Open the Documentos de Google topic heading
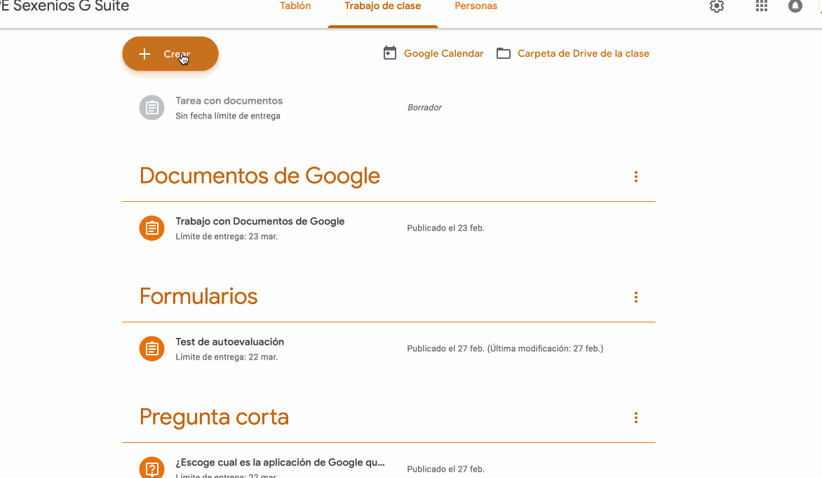822x478 pixels. click(260, 176)
